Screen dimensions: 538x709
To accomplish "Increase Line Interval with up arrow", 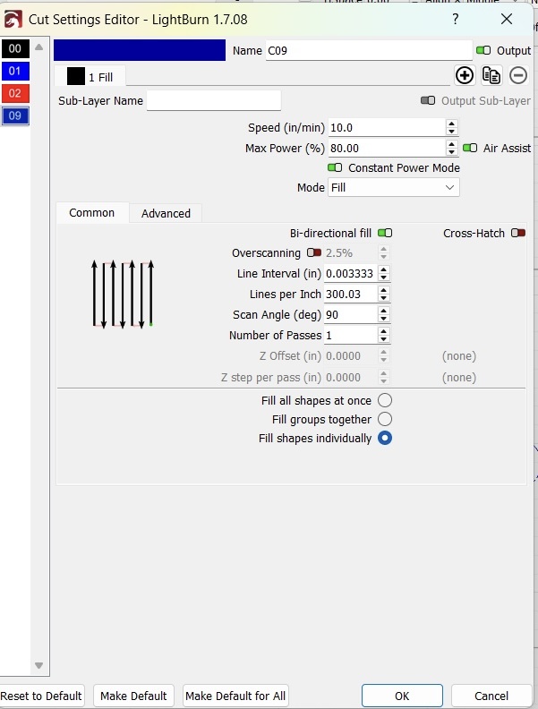I will 383,269.
